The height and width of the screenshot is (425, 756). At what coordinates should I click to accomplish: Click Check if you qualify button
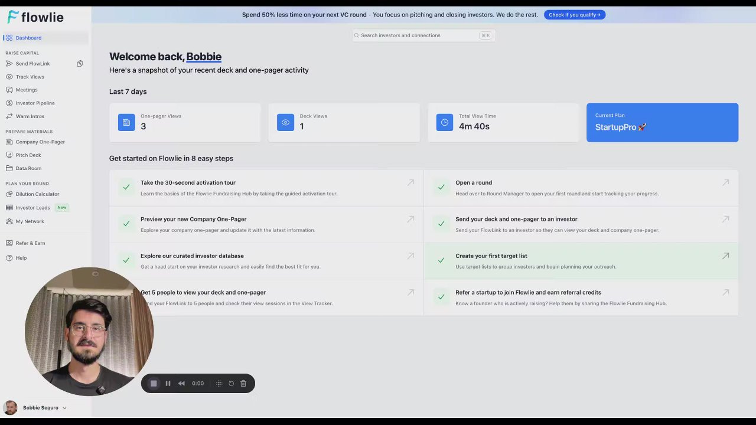click(x=575, y=15)
